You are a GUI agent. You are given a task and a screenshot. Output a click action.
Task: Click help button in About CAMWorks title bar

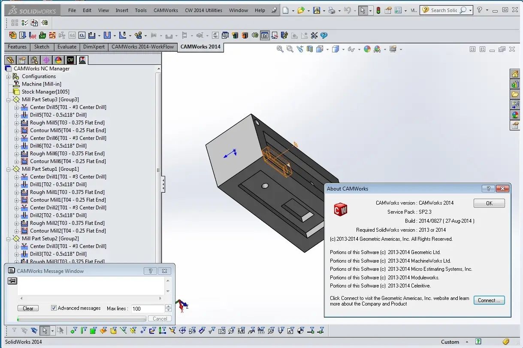488,188
